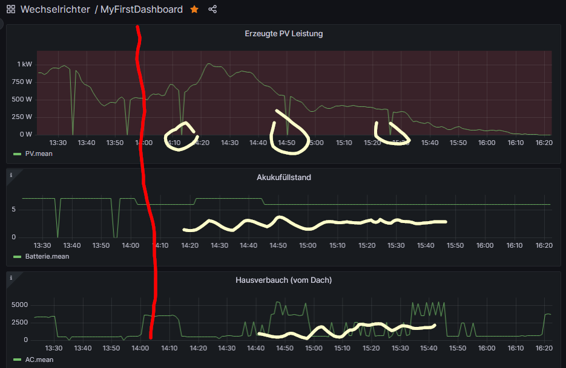566x368 pixels.
Task: Open the Erzeugte PV Leistung panel menu
Action: pyautogui.click(x=283, y=34)
